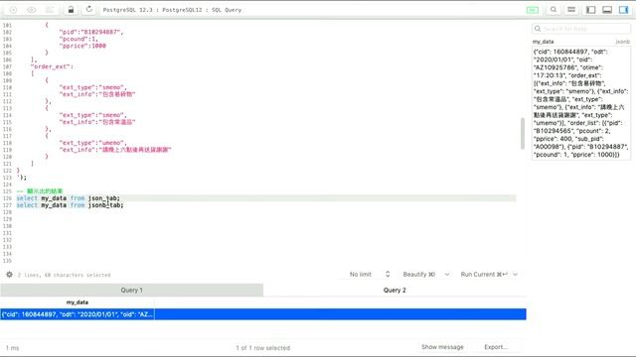Click the line "select my_data from json_tab;"
636x357 pixels.
pyautogui.click(x=69, y=198)
